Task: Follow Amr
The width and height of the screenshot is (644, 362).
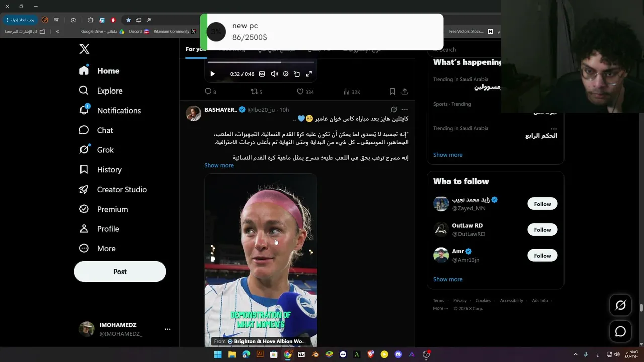Action: tap(542, 256)
